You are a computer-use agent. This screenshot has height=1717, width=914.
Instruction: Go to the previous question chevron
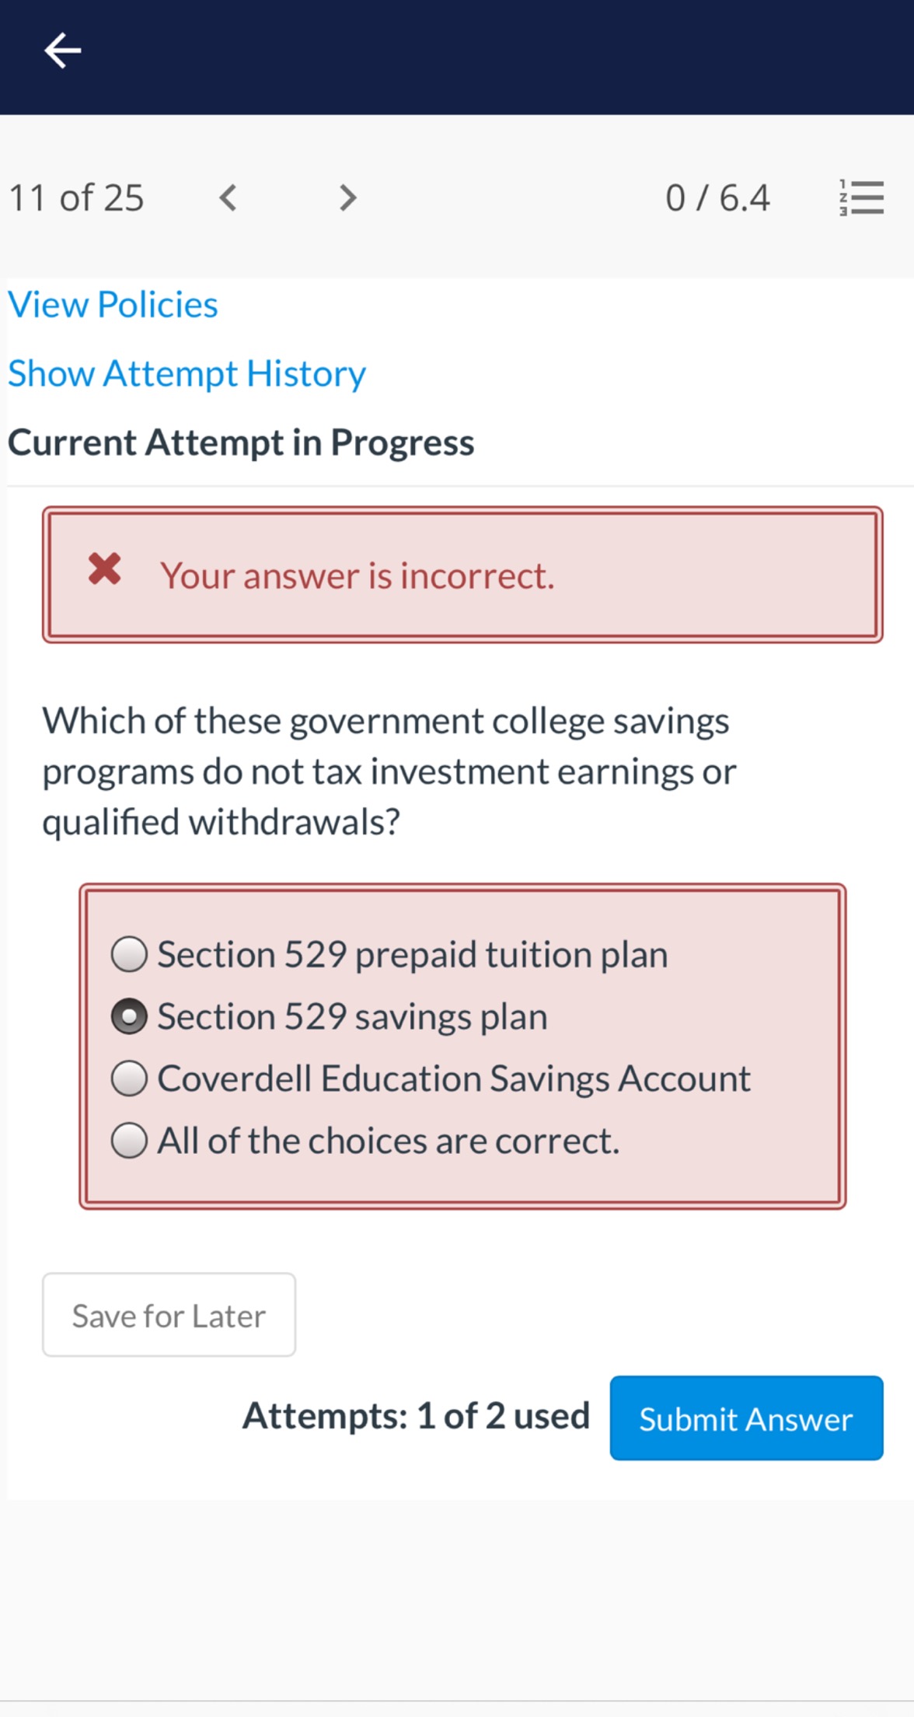click(x=229, y=198)
